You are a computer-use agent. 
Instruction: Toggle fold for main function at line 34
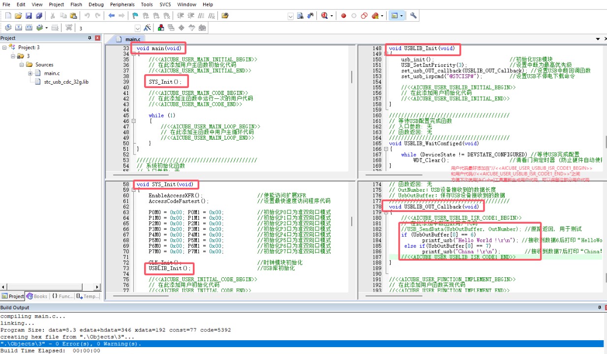coord(133,54)
